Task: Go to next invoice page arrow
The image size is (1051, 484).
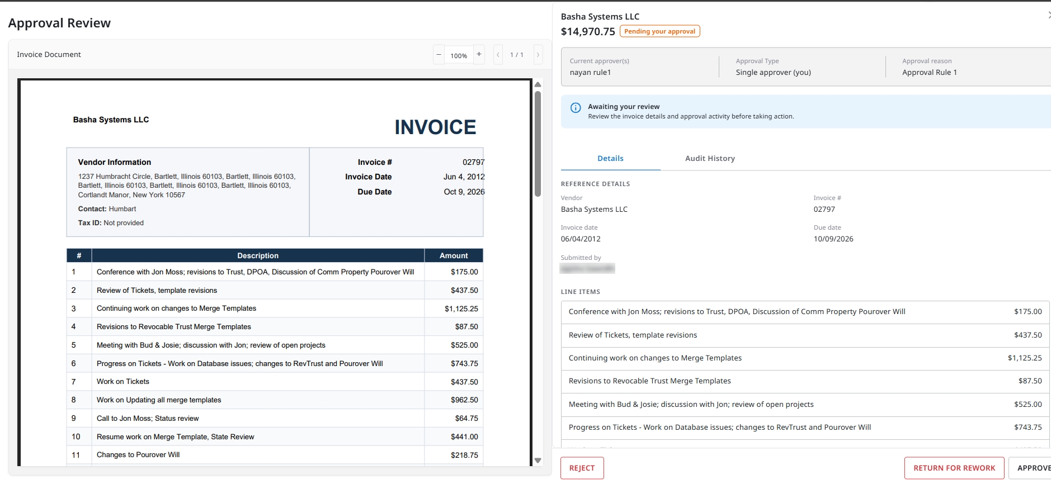Action: (x=538, y=55)
